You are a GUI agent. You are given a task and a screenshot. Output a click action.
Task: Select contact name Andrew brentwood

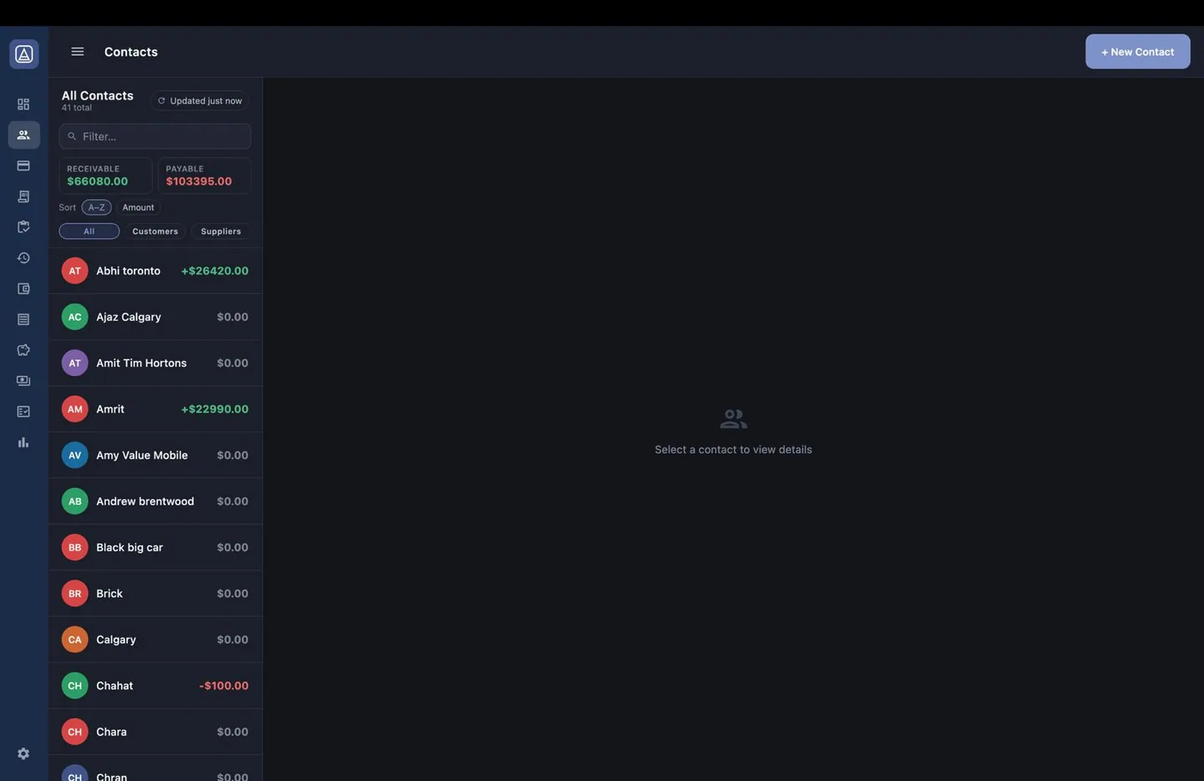145,501
